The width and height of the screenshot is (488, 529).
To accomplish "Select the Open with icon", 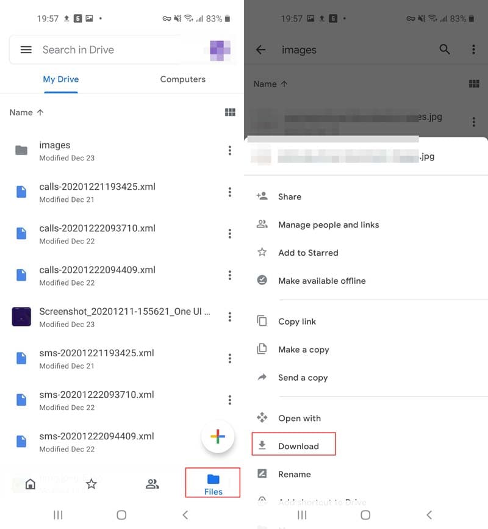I will click(262, 418).
